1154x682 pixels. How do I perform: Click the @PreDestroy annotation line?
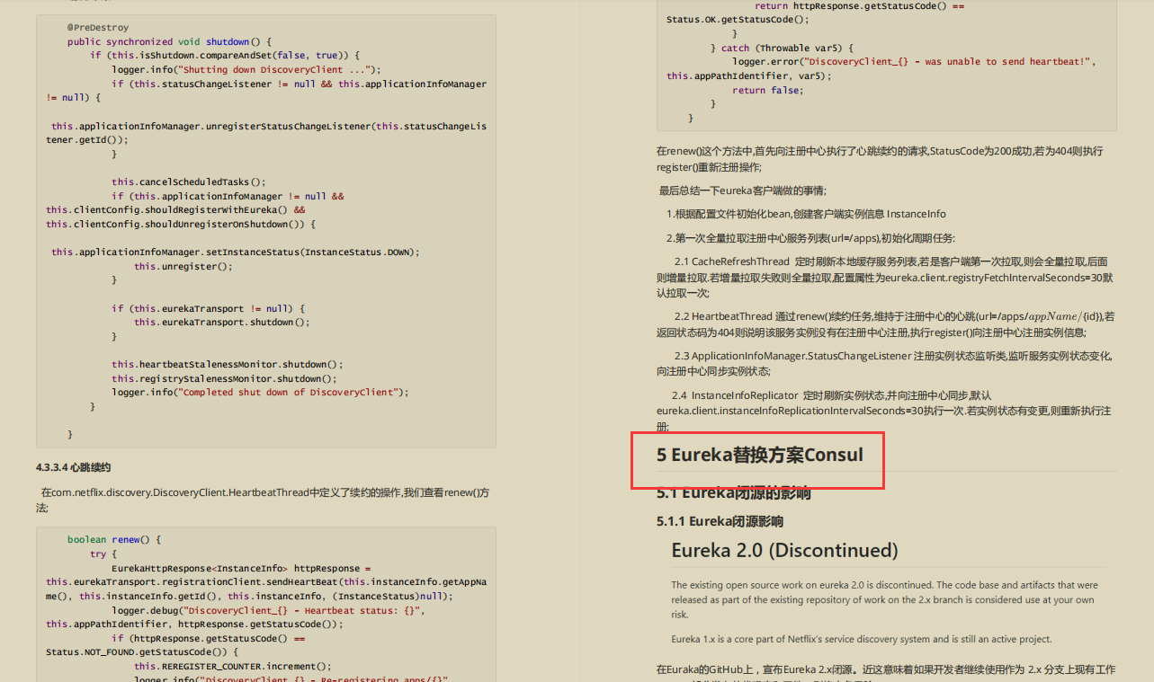tap(97, 28)
